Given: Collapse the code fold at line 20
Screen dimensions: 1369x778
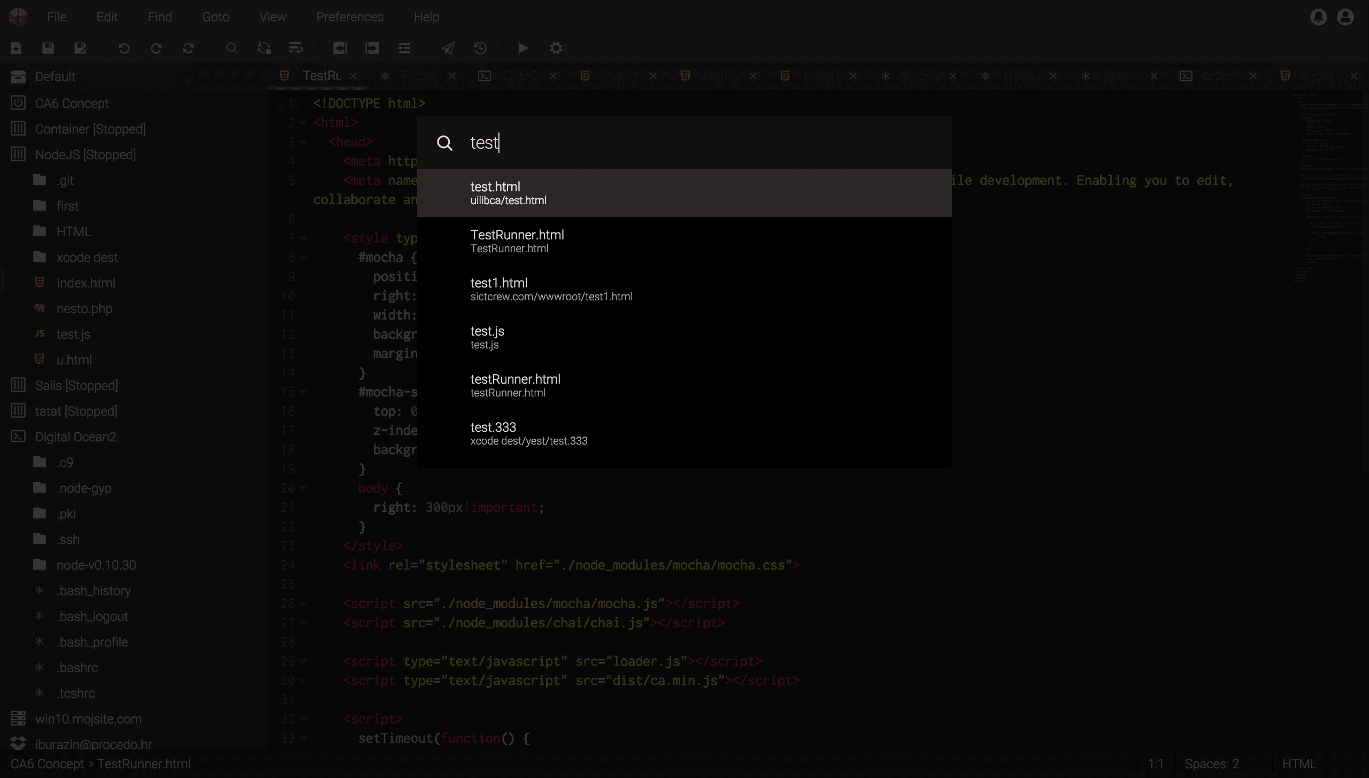Looking at the screenshot, I should [304, 488].
